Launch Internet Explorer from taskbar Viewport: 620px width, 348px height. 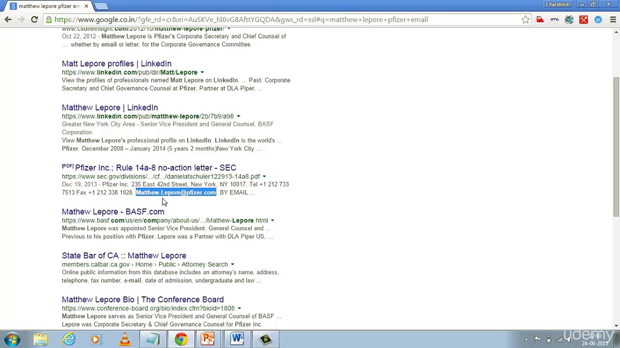[69, 339]
